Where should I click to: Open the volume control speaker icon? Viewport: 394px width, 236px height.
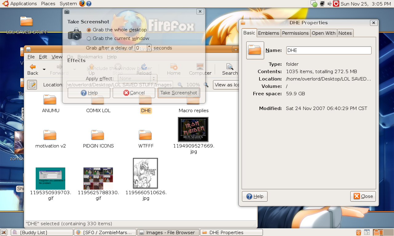click(329, 4)
